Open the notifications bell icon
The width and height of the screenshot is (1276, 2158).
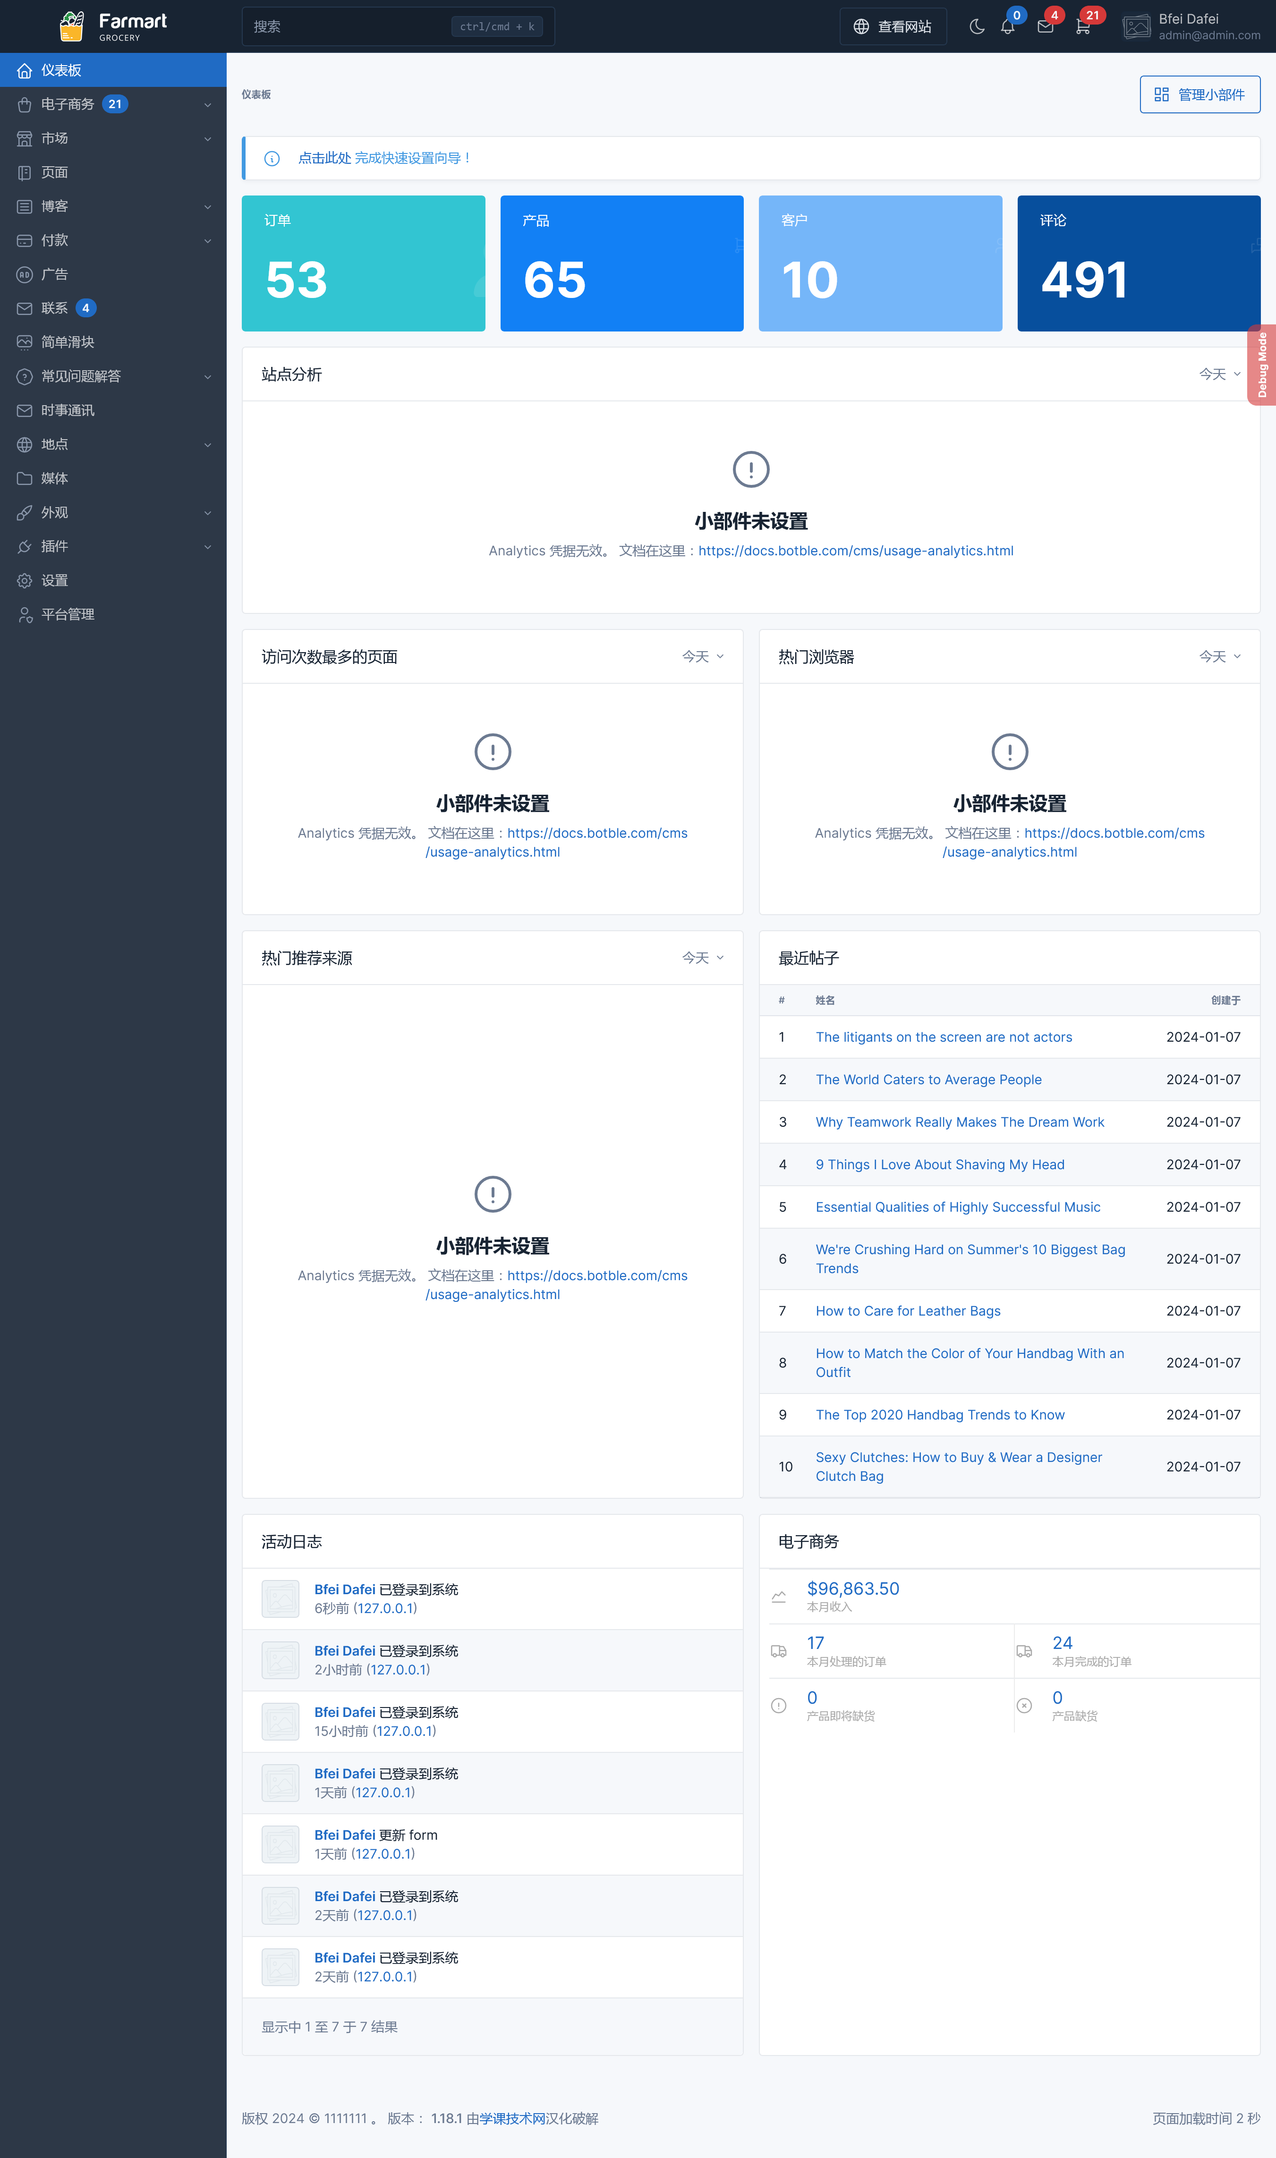pyautogui.click(x=1008, y=26)
